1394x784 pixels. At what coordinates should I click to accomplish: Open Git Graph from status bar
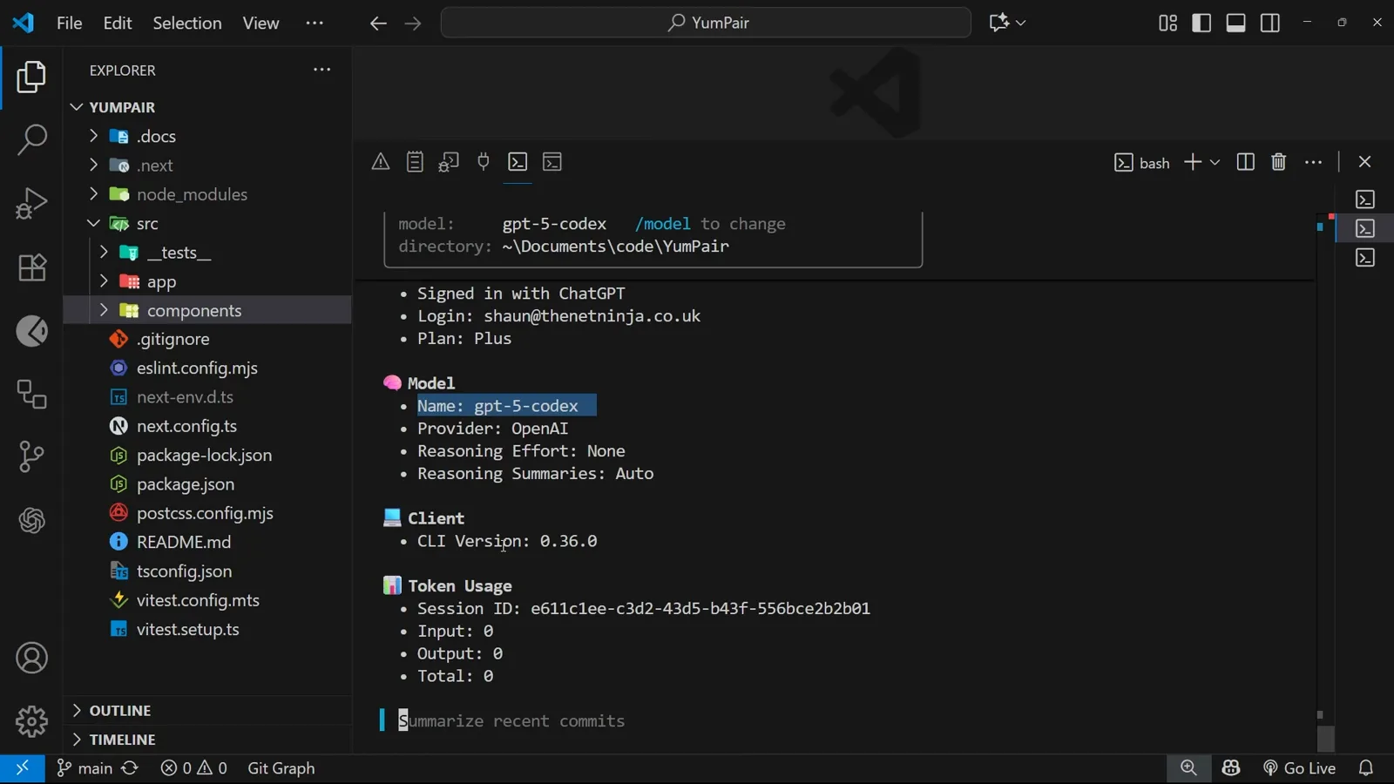click(281, 768)
